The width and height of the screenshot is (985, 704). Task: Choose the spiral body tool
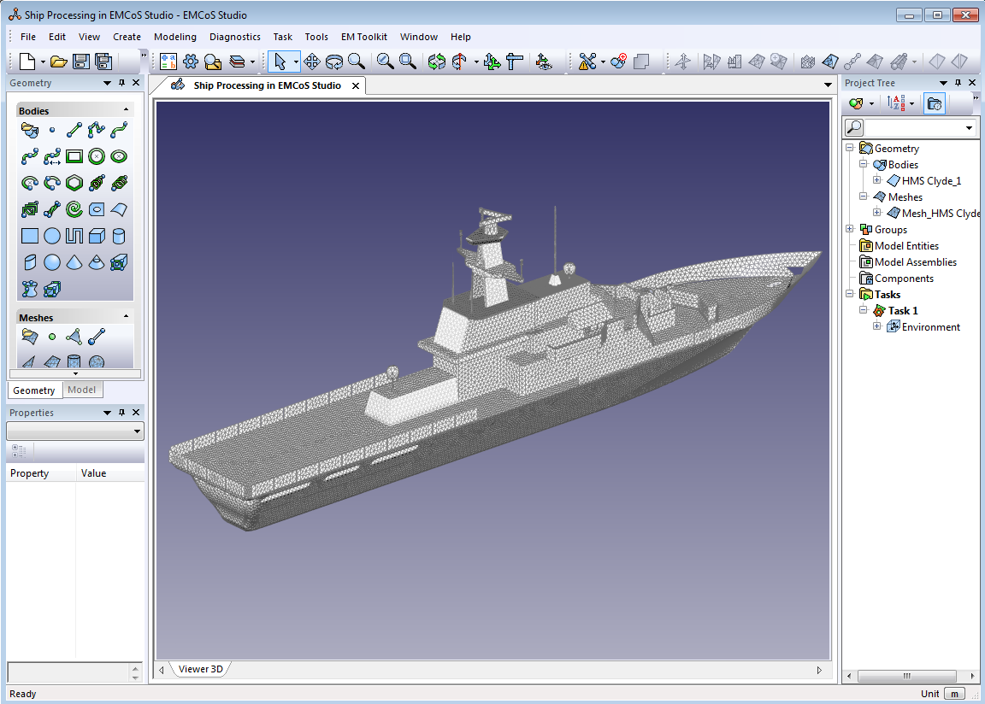[74, 209]
